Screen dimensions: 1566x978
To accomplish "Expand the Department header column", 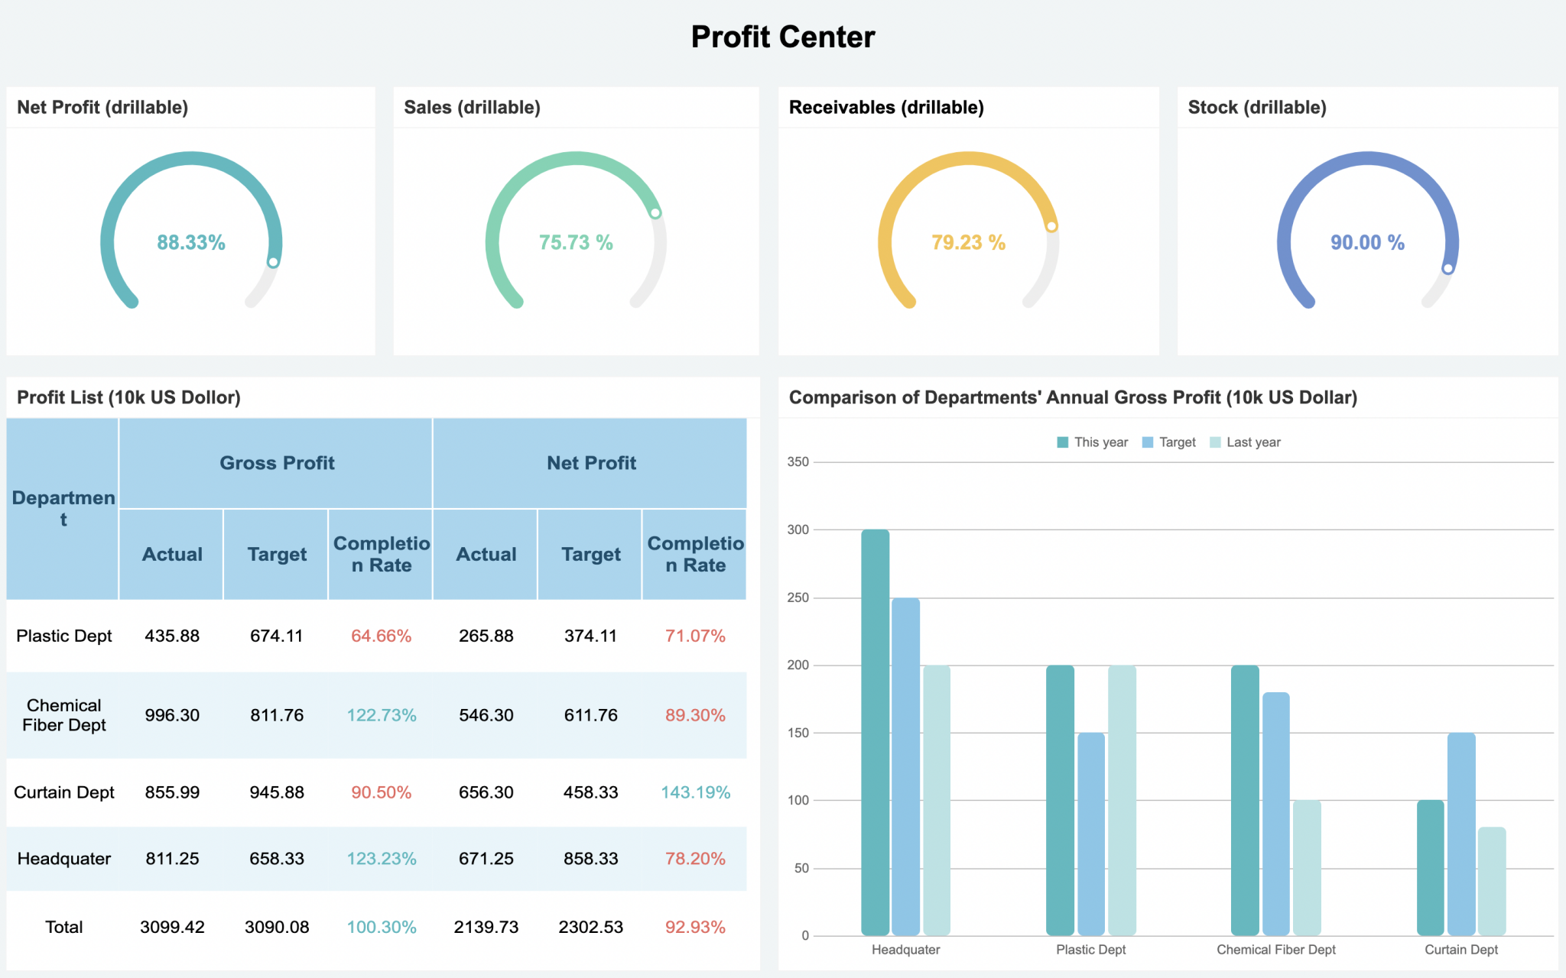I will [x=63, y=507].
